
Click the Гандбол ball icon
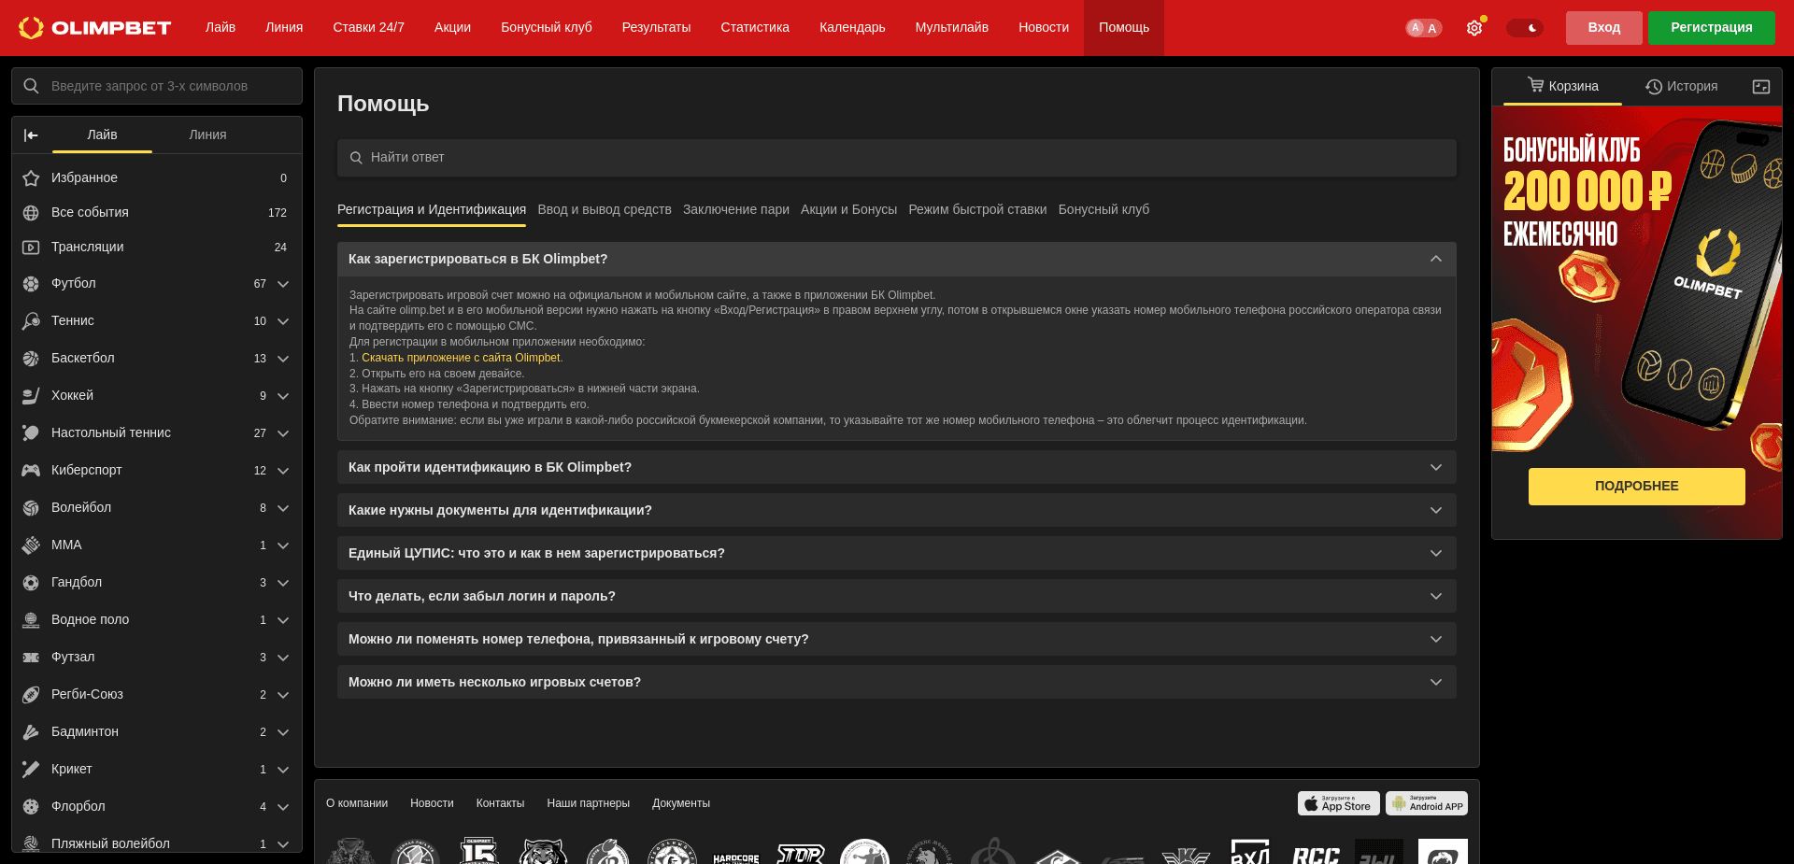[31, 583]
